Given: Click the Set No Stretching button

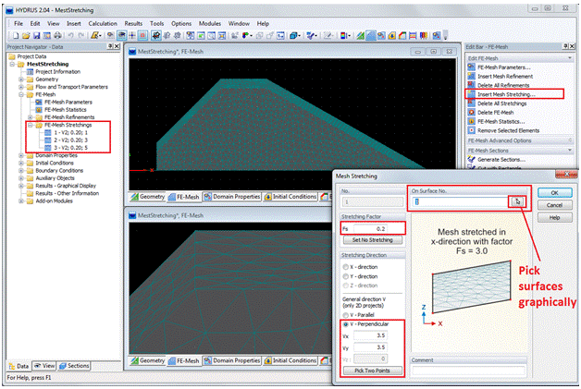Looking at the screenshot, I should tap(373, 240).
